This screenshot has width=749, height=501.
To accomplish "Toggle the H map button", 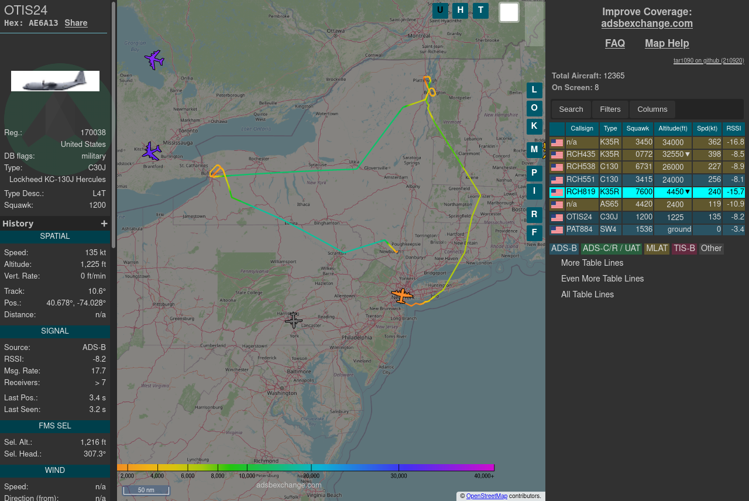I will [x=461, y=11].
